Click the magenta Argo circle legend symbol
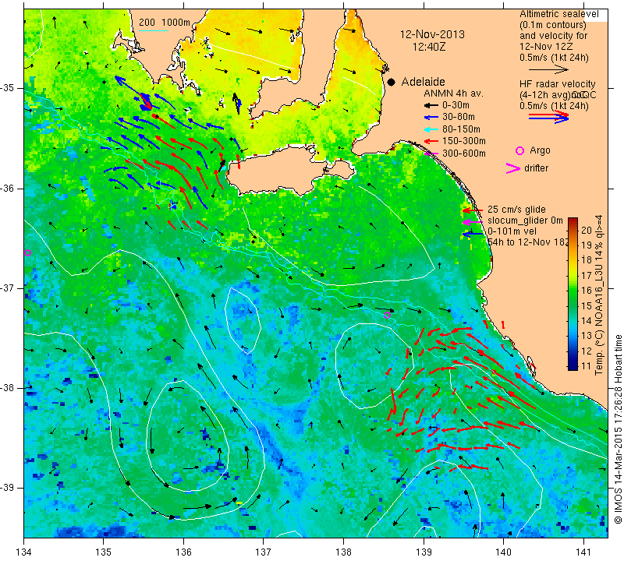The width and height of the screenshot is (624, 561). point(519,150)
